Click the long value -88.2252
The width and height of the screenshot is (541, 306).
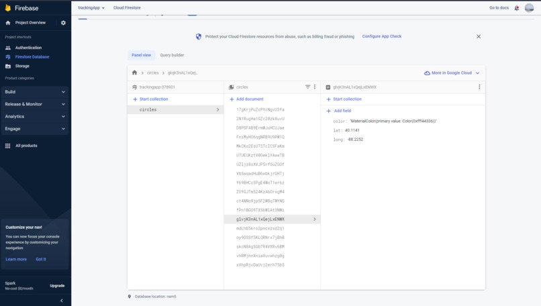(355, 140)
